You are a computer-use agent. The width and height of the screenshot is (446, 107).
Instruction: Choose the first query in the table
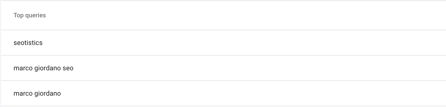pos(223,43)
